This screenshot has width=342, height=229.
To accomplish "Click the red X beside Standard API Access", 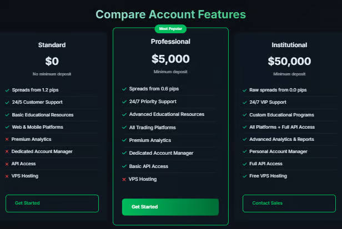I will coord(7,164).
